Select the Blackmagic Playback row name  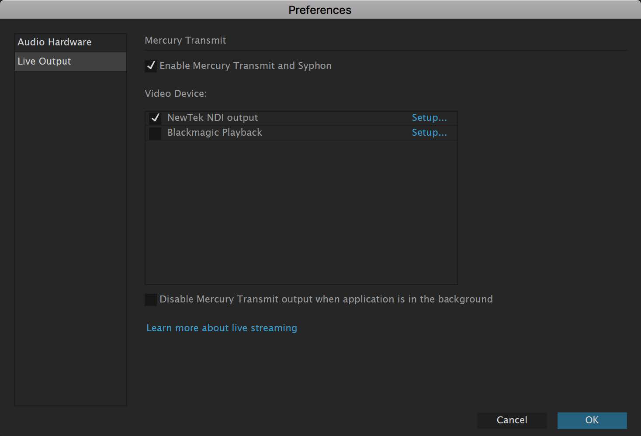(x=215, y=133)
